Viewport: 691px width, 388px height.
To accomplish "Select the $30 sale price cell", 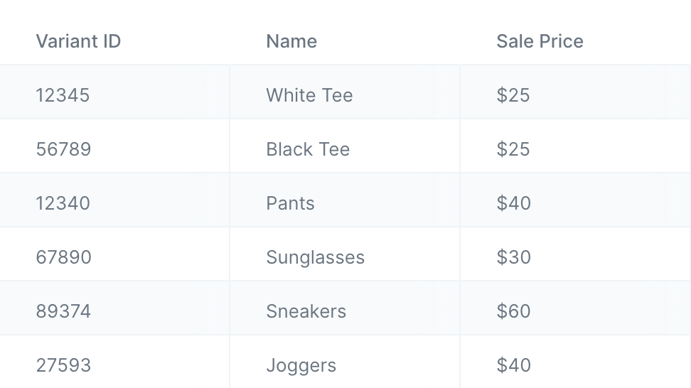I will 575,254.
